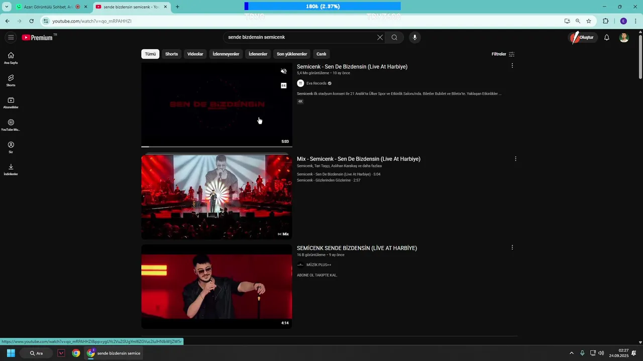Viewport: 643px width, 361px height.
Task: Click the progress bar of video preview
Action: tap(217, 146)
